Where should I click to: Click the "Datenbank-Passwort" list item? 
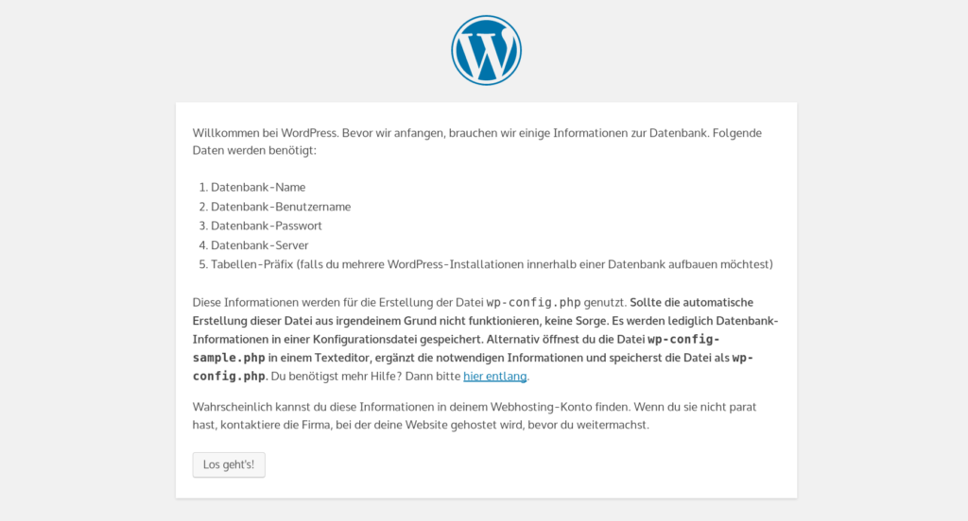tap(267, 226)
